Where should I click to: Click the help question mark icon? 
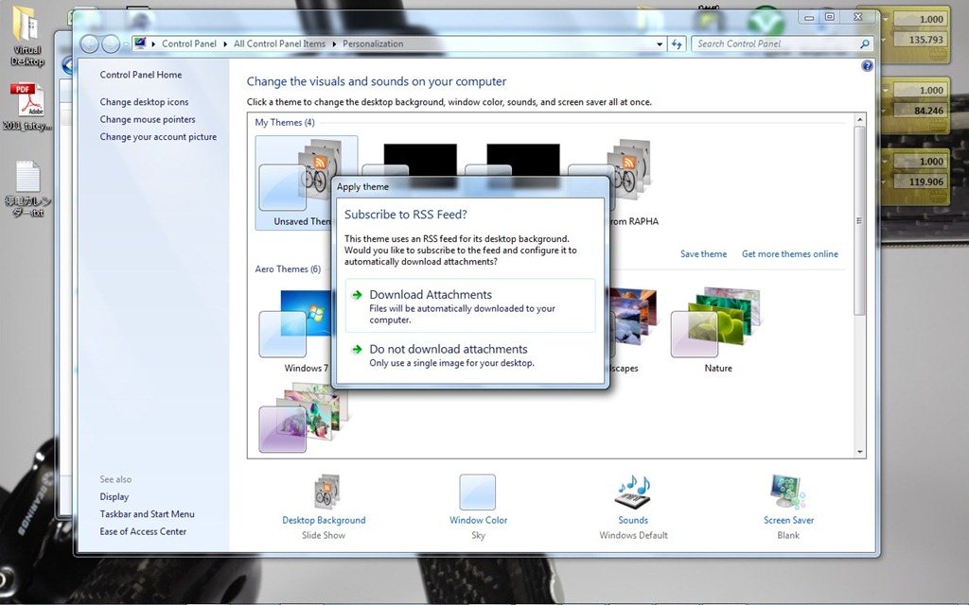pyautogui.click(x=867, y=66)
